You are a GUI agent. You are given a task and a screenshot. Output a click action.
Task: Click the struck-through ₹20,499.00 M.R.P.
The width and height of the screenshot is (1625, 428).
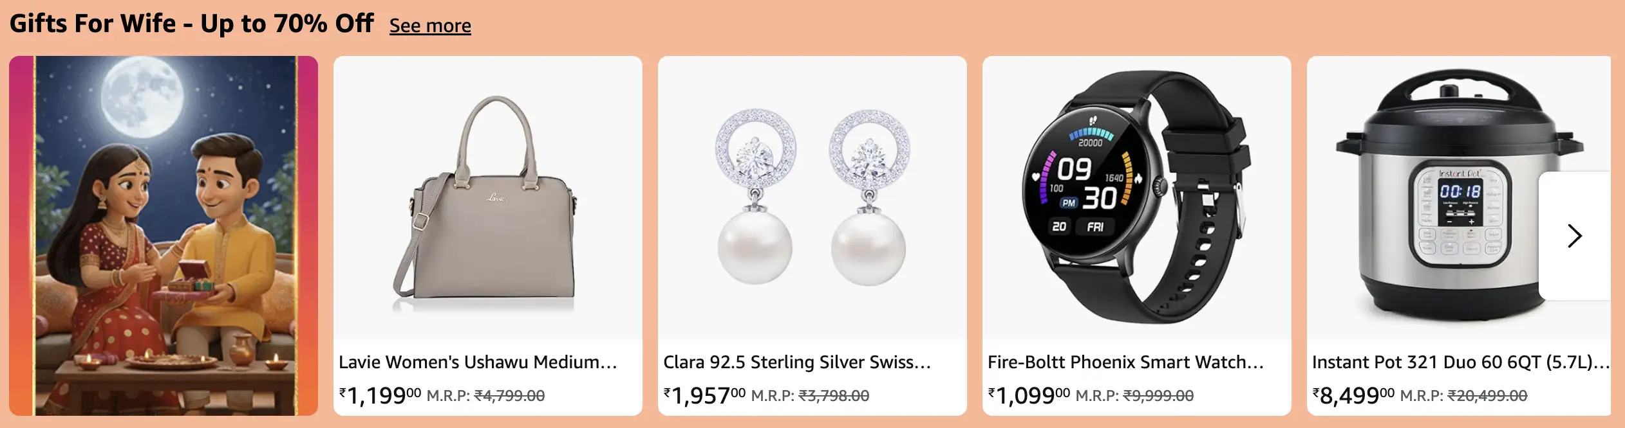pyautogui.click(x=1487, y=396)
